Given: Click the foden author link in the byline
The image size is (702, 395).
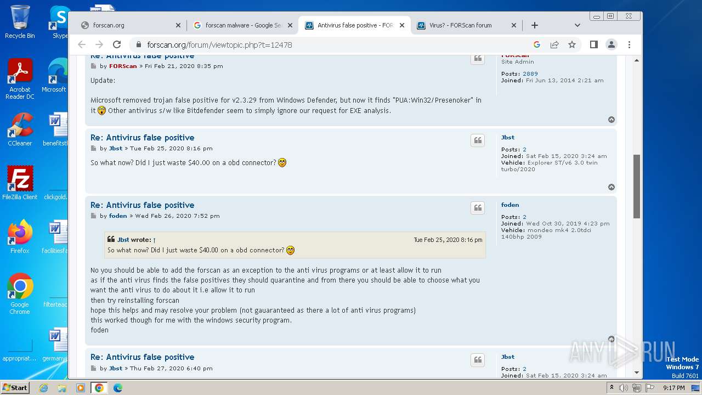Looking at the screenshot, I should pyautogui.click(x=118, y=216).
